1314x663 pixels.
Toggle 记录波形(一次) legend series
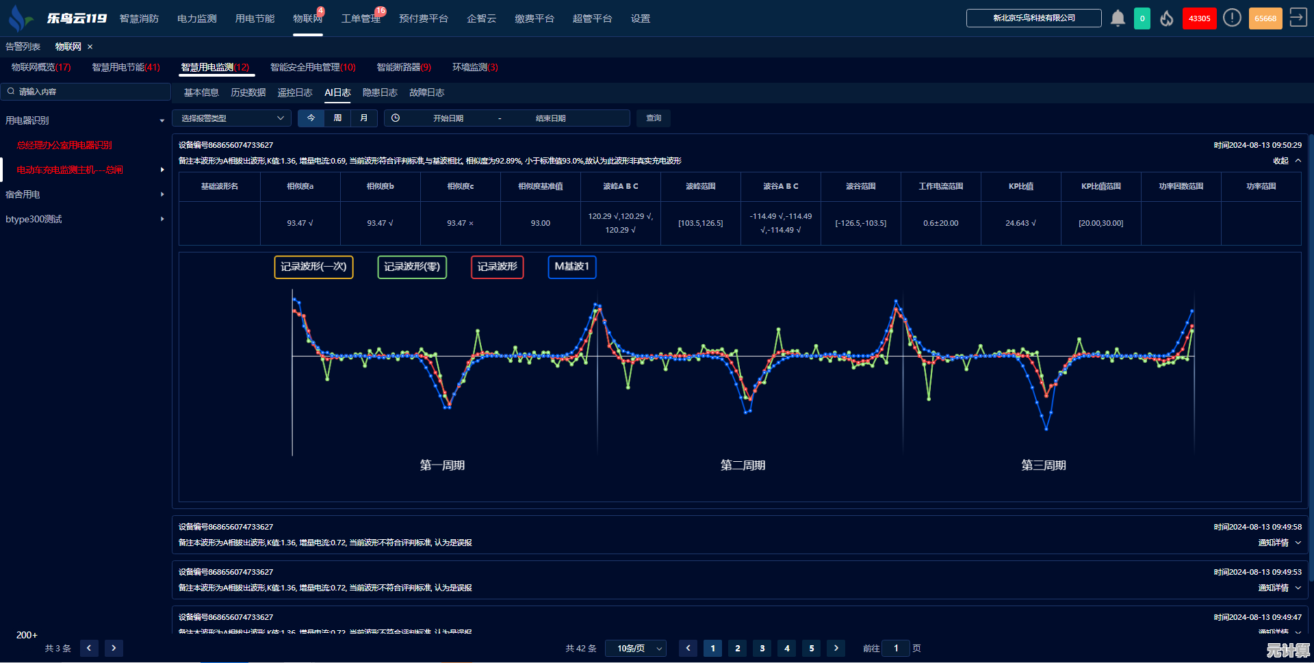pos(313,267)
